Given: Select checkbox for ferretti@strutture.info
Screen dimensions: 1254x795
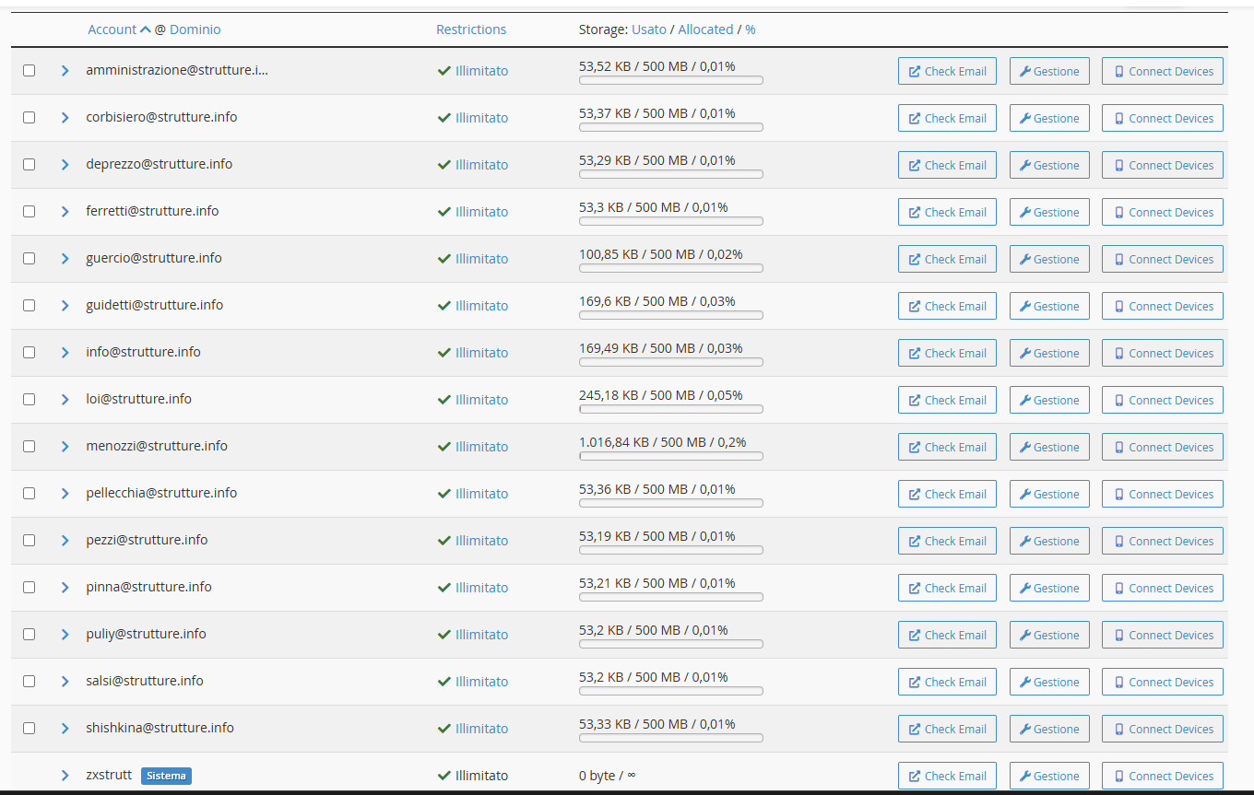Looking at the screenshot, I should (x=30, y=211).
